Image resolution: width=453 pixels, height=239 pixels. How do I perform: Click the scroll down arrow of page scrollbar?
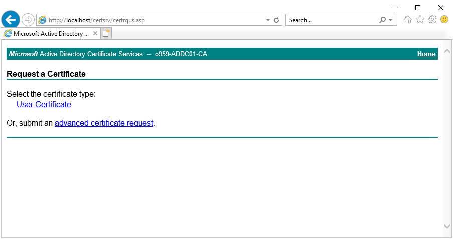pos(447,226)
